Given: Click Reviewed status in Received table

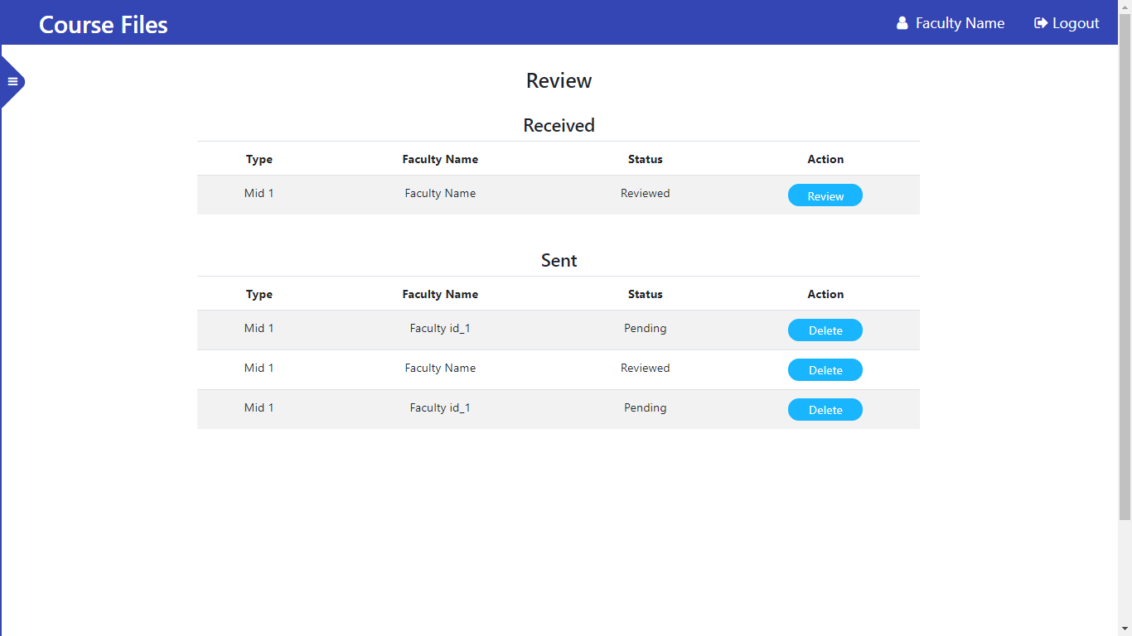Looking at the screenshot, I should click(646, 193).
